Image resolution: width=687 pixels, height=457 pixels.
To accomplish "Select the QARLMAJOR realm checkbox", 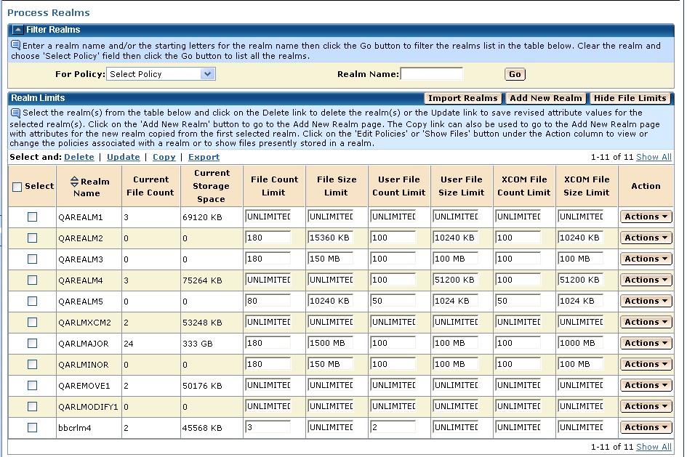I will (x=32, y=343).
